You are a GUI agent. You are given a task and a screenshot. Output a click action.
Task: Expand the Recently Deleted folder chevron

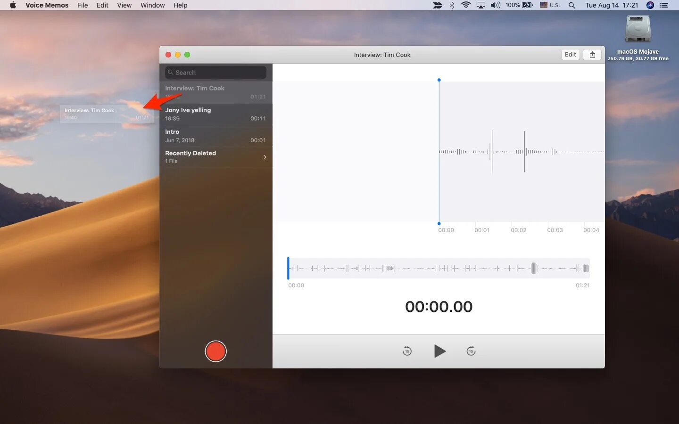pyautogui.click(x=265, y=157)
